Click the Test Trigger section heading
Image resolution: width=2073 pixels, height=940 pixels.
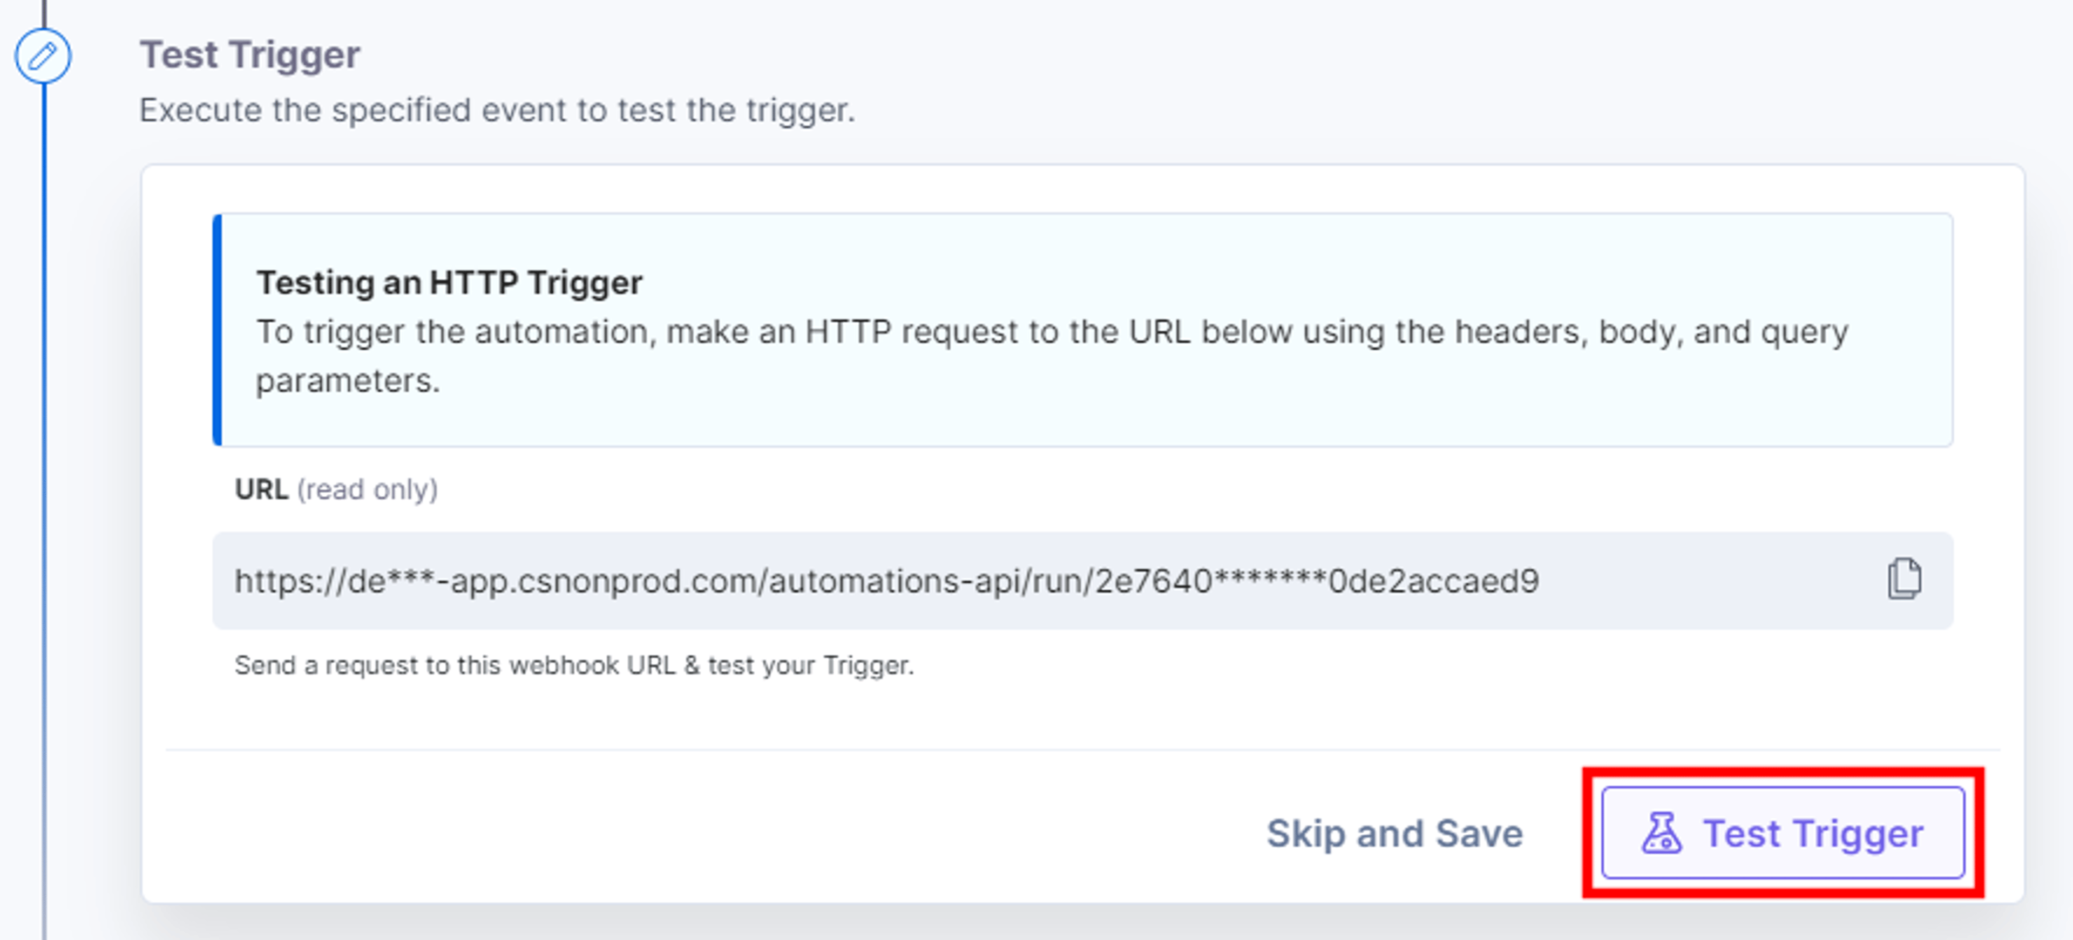[249, 56]
